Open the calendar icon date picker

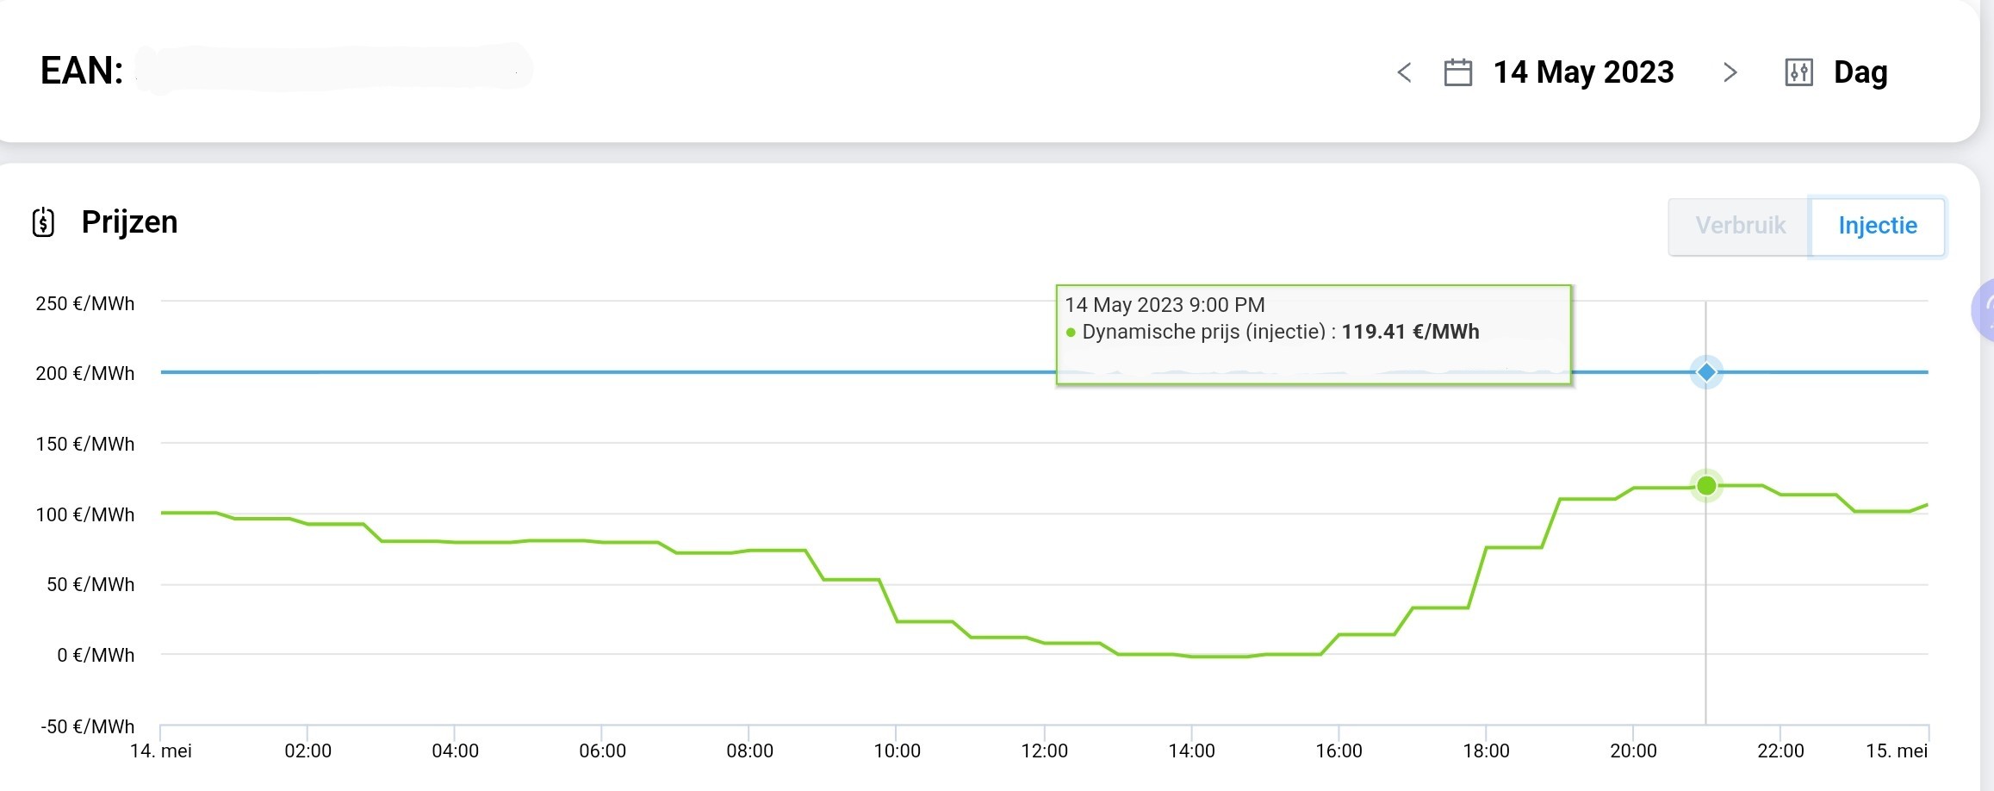1457,72
